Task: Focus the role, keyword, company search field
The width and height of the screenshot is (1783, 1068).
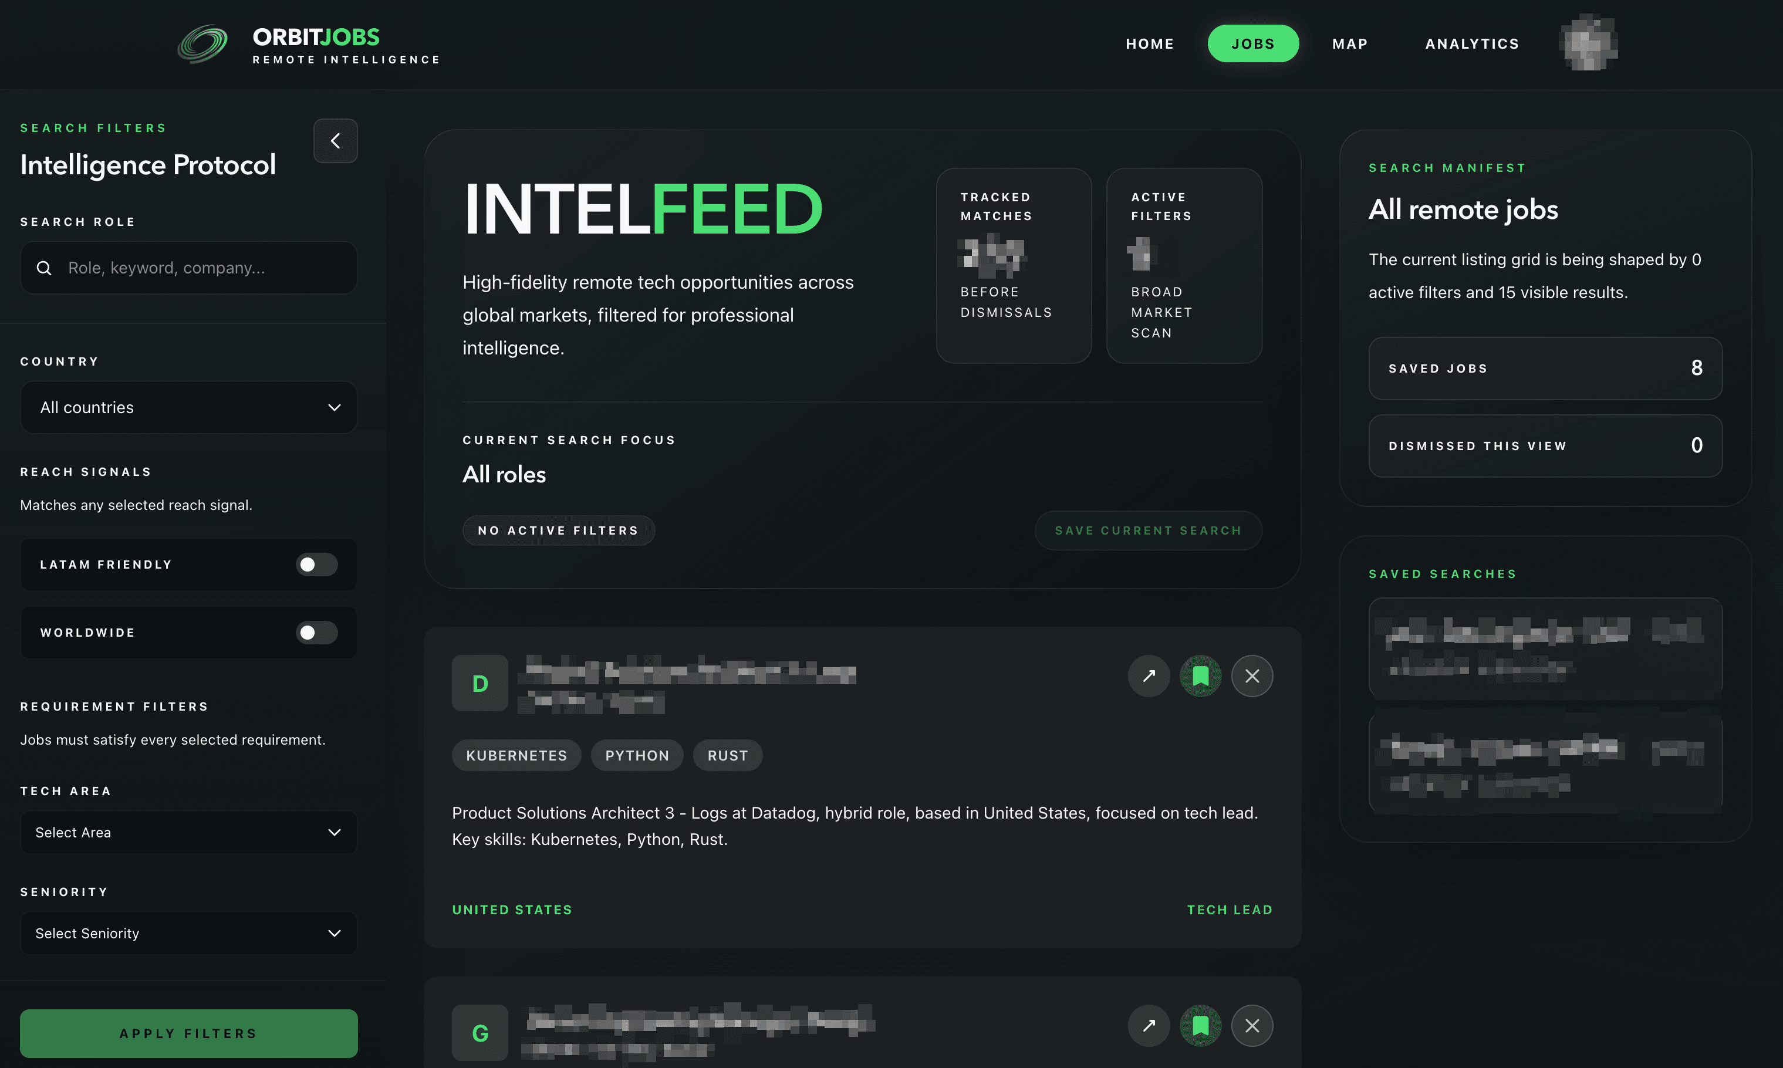Action: (188, 268)
